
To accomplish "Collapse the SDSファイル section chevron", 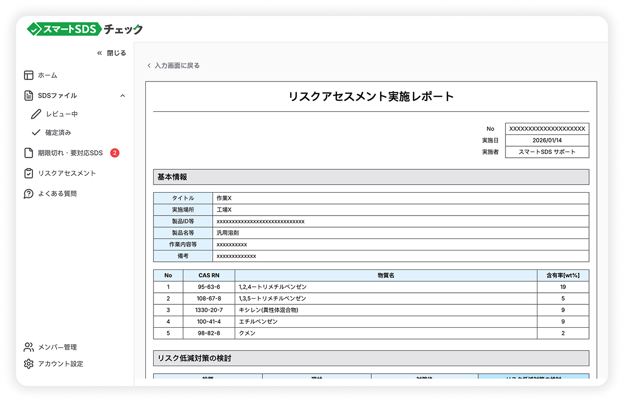I will (x=123, y=96).
